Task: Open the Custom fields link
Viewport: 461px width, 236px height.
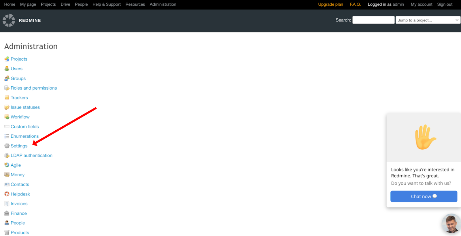Action: (25, 127)
